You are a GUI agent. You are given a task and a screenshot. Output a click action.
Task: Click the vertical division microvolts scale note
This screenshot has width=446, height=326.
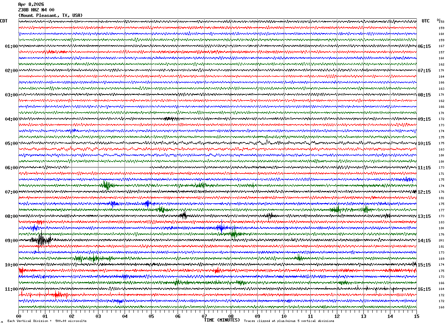(x=47, y=321)
